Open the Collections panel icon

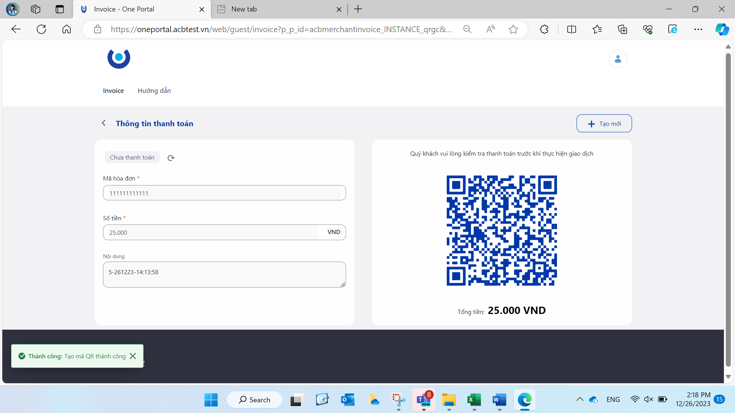point(622,29)
